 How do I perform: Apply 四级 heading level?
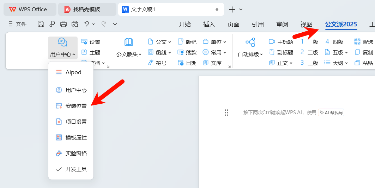pyautogui.click(x=334, y=42)
